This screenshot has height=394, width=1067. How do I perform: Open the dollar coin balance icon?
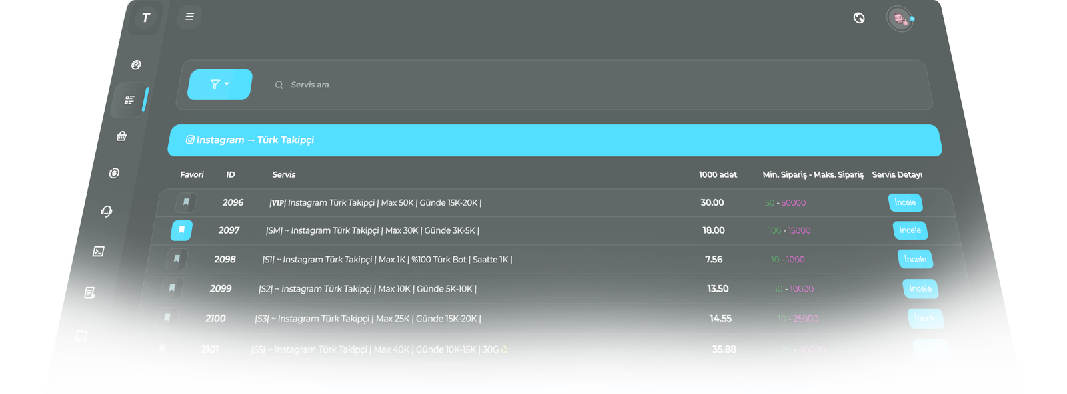click(x=114, y=173)
